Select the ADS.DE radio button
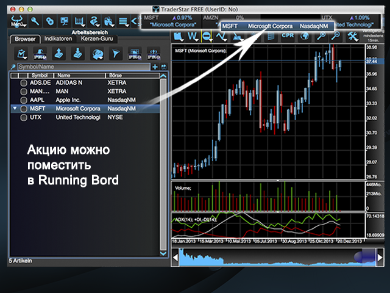390x293 pixels. [24, 83]
